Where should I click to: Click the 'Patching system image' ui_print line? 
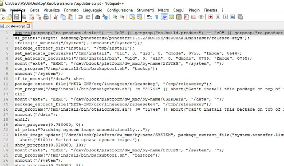(82, 130)
